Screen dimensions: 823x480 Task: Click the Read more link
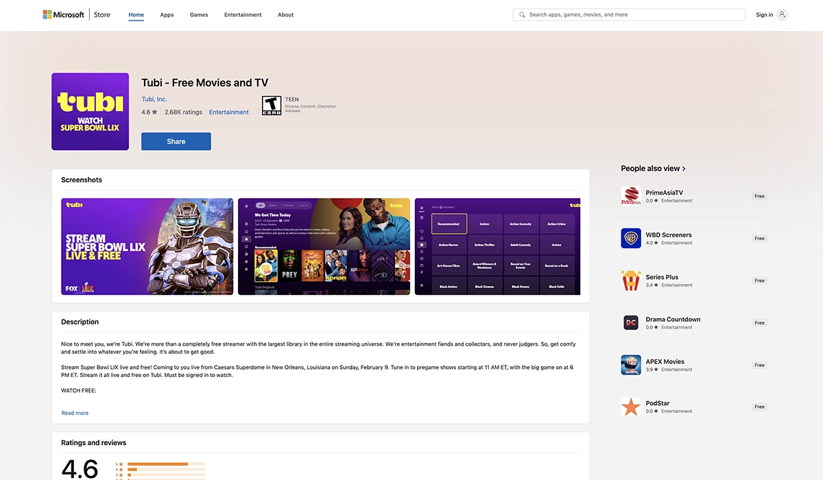(75, 413)
